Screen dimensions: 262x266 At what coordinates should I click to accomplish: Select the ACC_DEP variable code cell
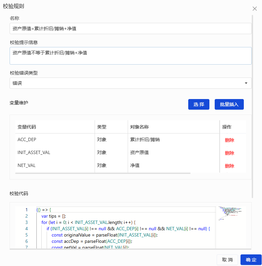pyautogui.click(x=27, y=140)
